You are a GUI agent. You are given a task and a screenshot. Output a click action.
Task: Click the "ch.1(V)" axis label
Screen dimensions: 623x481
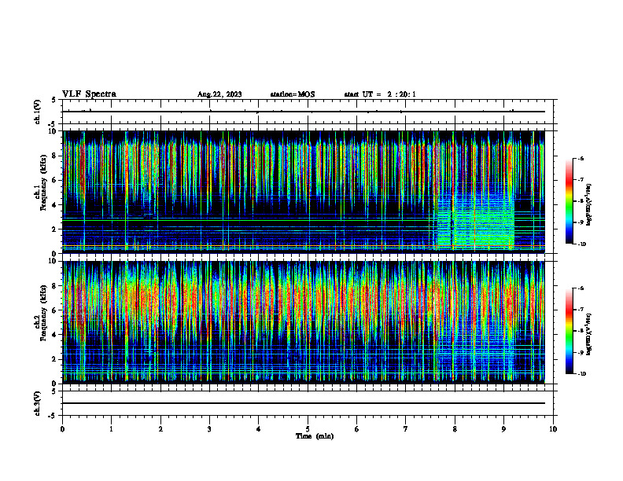coord(37,112)
